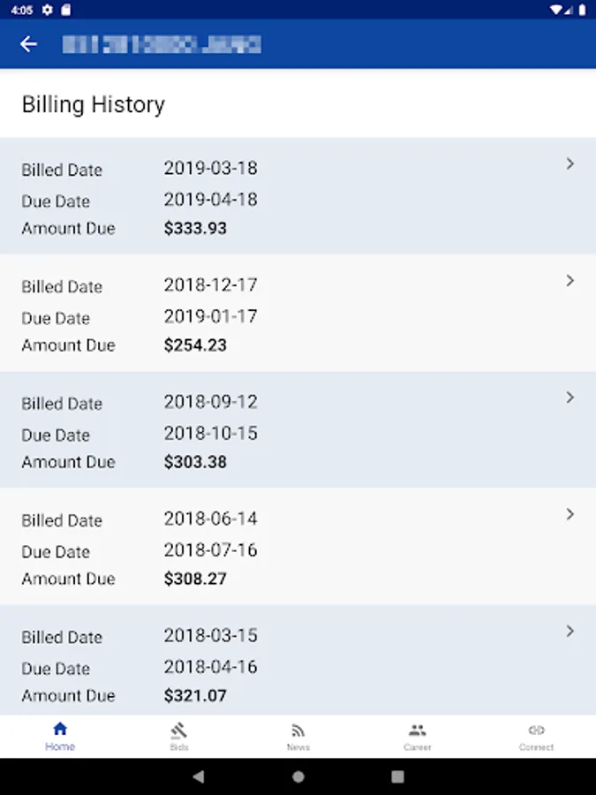Switch to the Career tab label

[418, 747]
